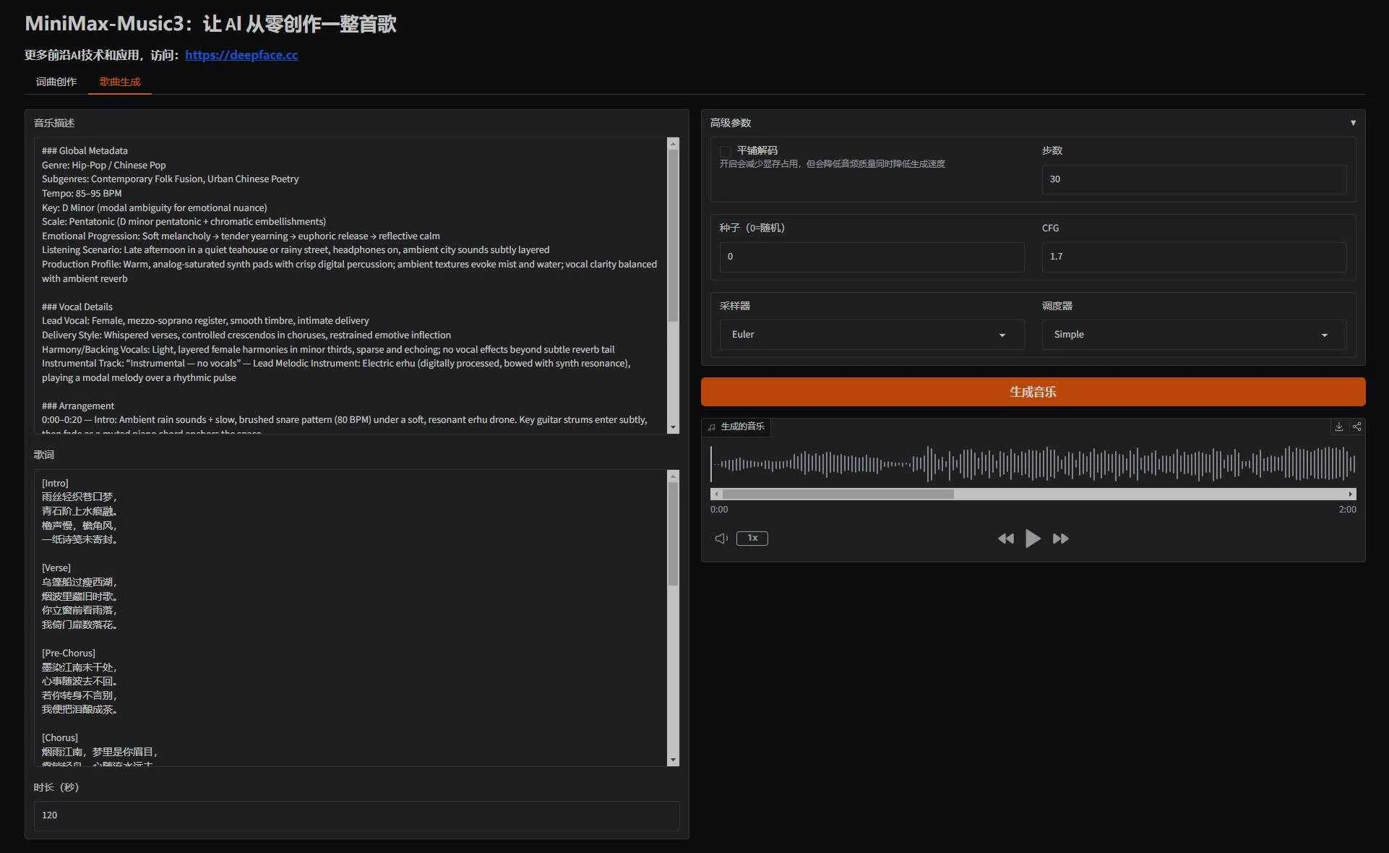Click inside the 音乐描述 text area
Viewport: 1389px width, 853px height.
coord(351,286)
